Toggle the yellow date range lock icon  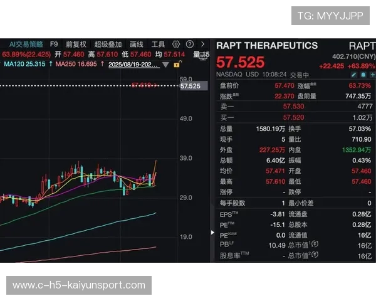pyautogui.click(x=177, y=64)
